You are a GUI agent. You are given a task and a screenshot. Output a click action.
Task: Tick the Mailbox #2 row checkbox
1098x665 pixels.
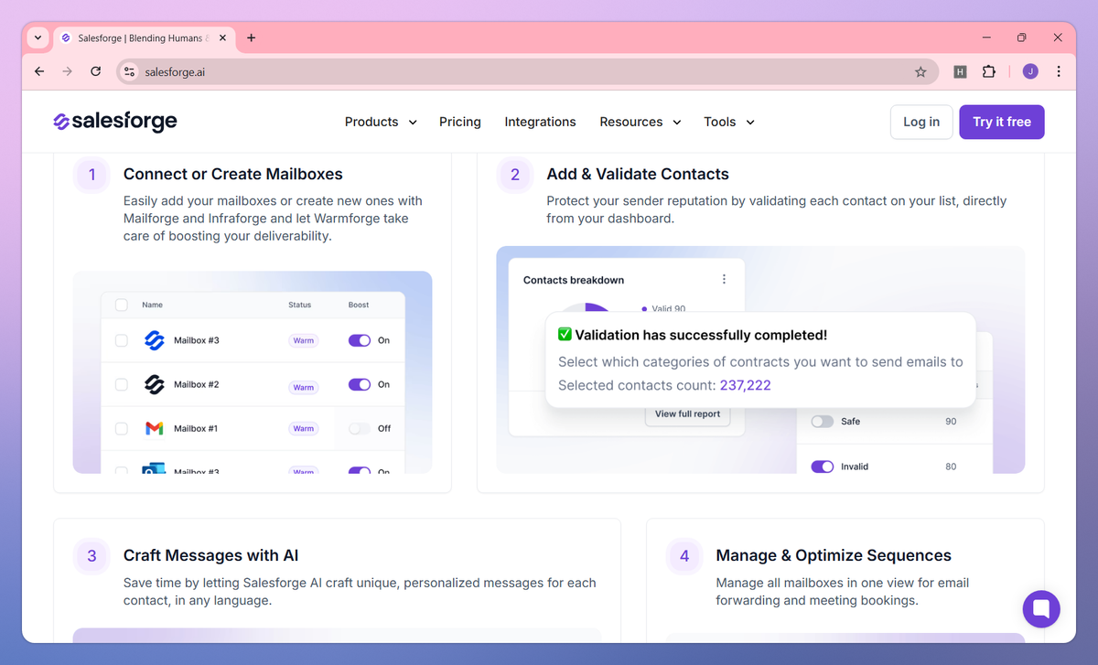point(122,384)
